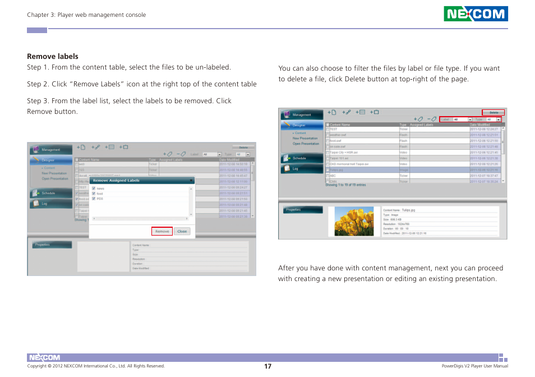Tick the TEST row checkbox in Tulips screenshot
The width and height of the screenshot is (535, 377).
click(x=328, y=129)
